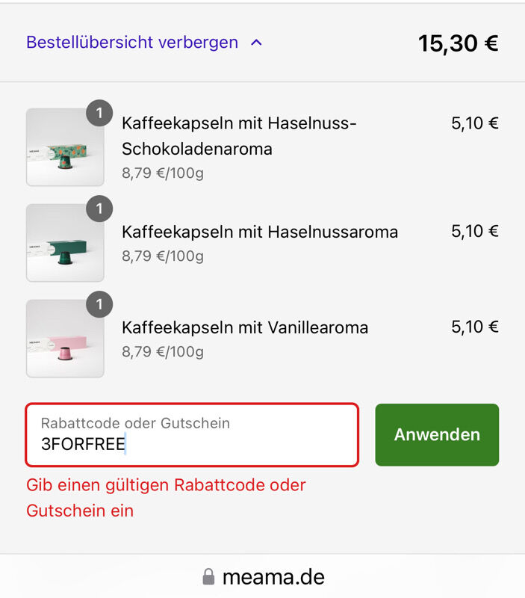Select 'Kaffeekapseln mit Haselnuss-Schokoladenaroma' product name
Screen dimensions: 525x598
[x=239, y=136]
